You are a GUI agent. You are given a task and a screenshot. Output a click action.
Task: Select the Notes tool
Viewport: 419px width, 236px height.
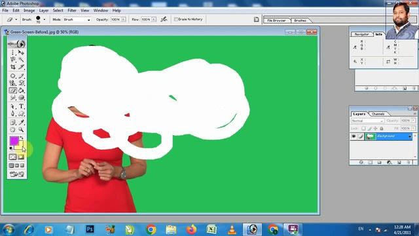tap(13, 123)
